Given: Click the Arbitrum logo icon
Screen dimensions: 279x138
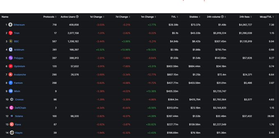Looking at the screenshot, I should (x=11, y=50).
